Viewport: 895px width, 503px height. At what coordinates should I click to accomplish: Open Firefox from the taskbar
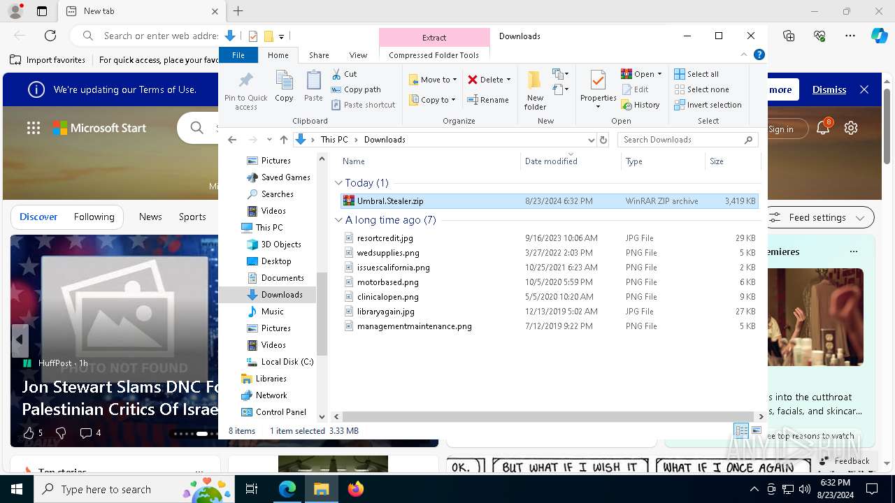(356, 489)
